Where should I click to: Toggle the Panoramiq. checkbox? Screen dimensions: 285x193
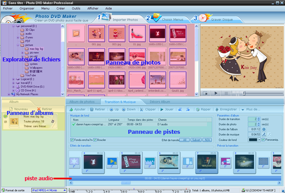tap(263, 139)
